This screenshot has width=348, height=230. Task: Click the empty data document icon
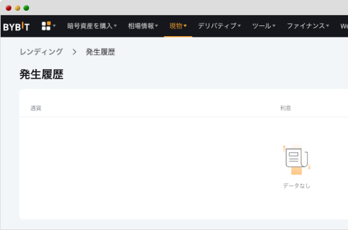point(297,160)
